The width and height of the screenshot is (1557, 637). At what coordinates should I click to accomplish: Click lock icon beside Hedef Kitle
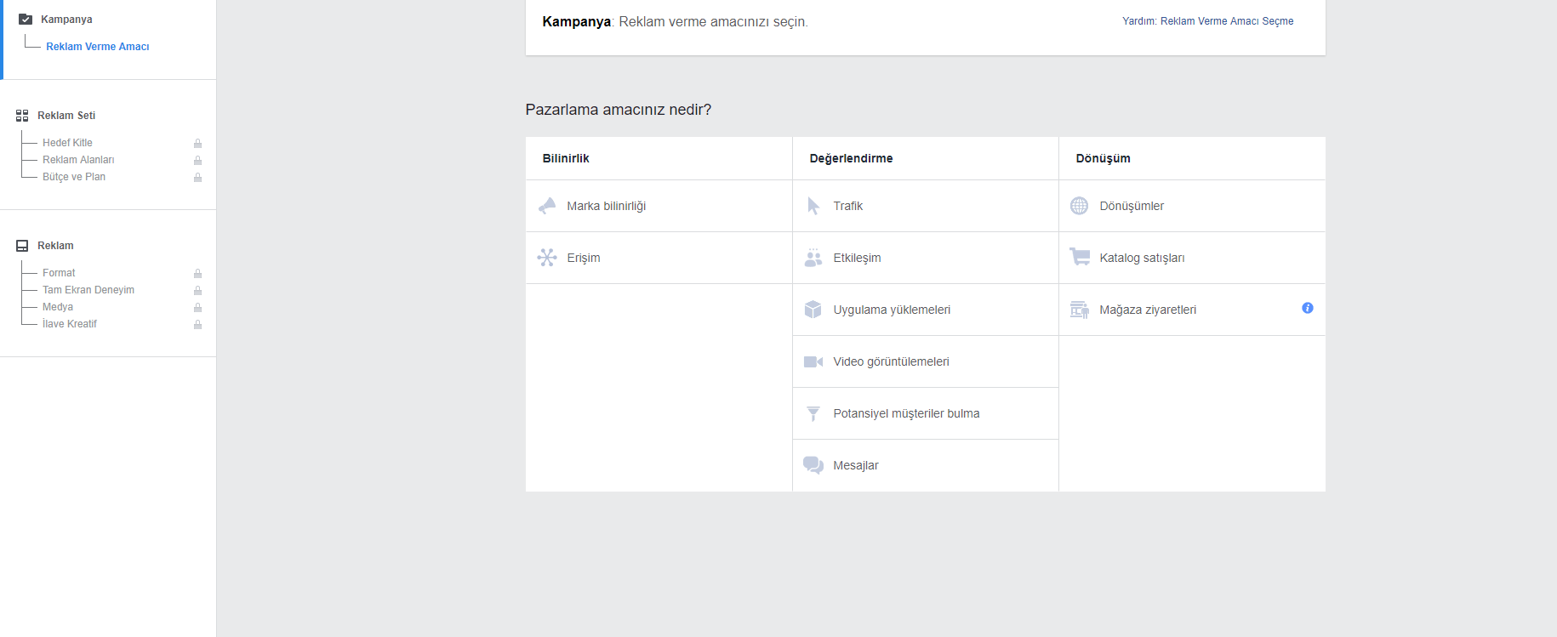[x=197, y=143]
